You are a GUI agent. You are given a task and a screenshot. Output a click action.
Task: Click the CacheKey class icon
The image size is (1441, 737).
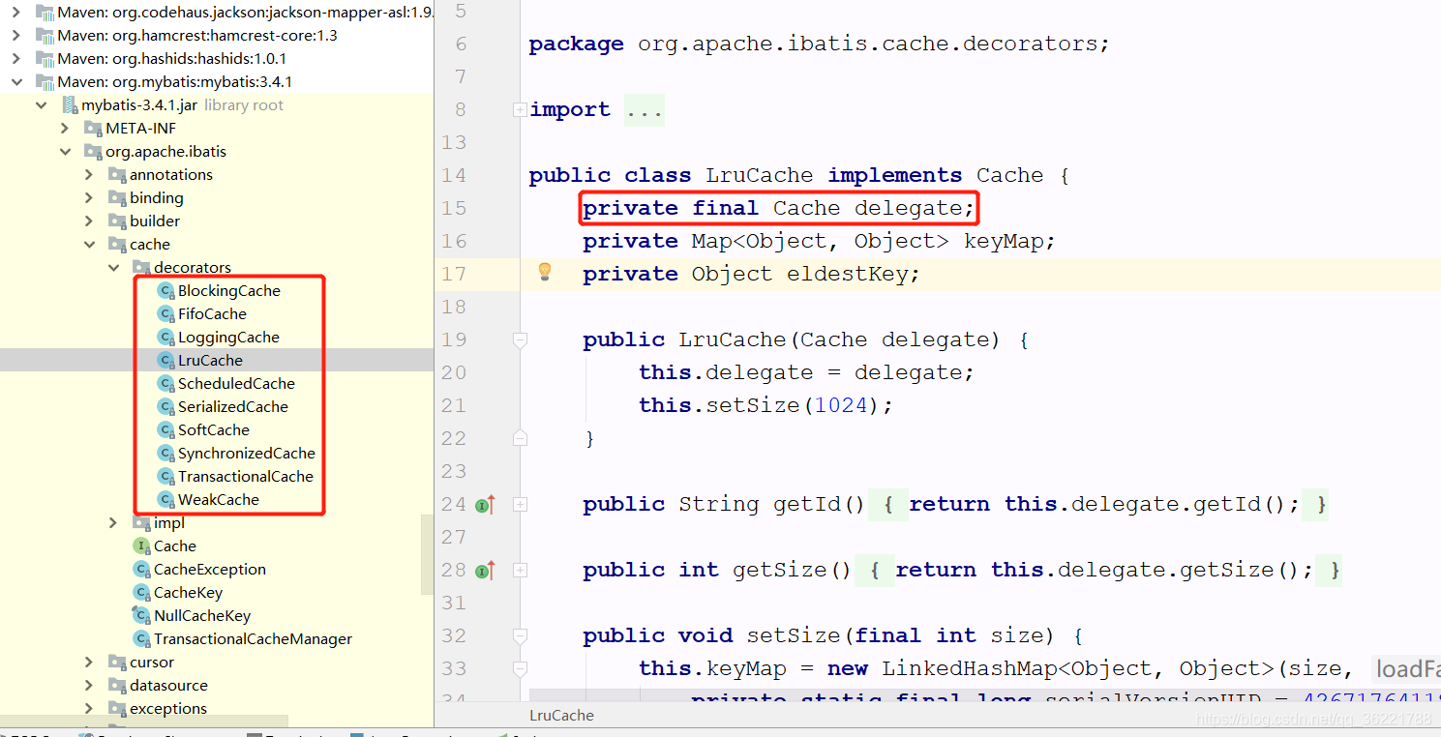coord(141,592)
